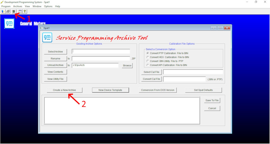This screenshot has height=144, width=270.
Task: Open the Options menu
Action: [x=48, y=6]
